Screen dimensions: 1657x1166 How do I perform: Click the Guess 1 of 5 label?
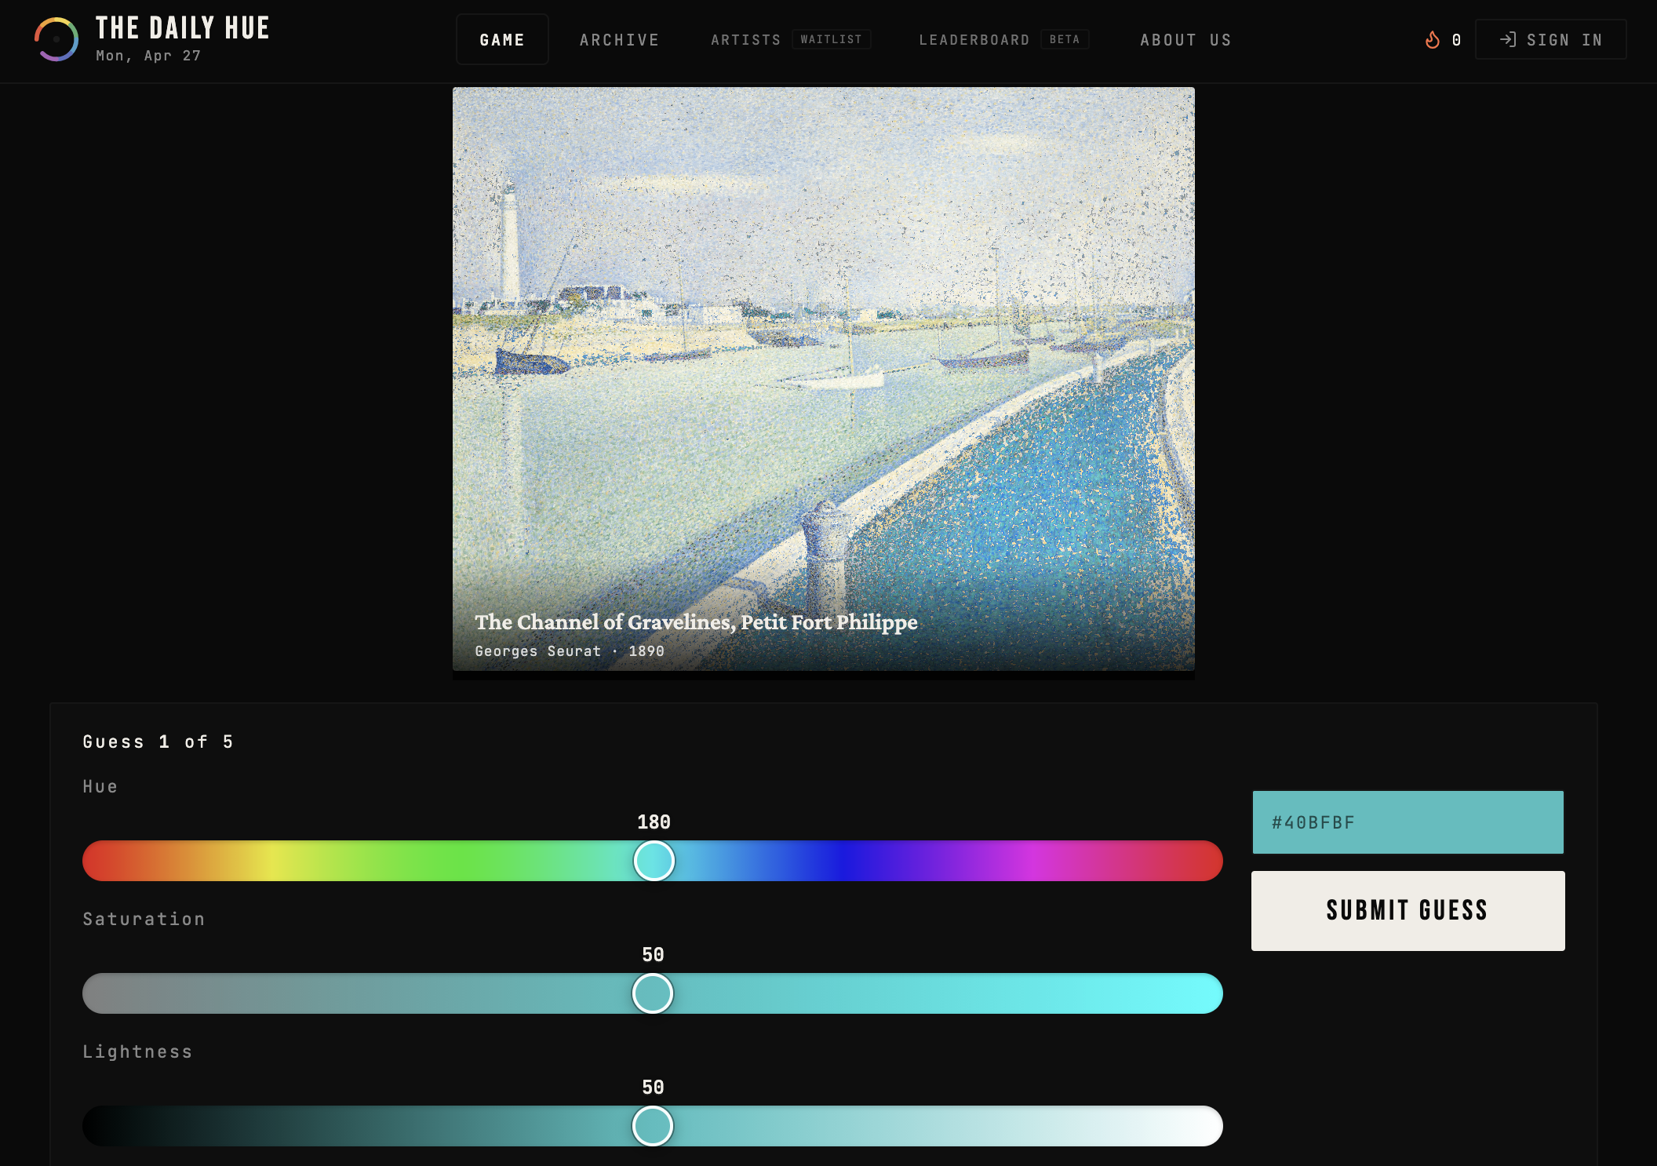(x=158, y=741)
